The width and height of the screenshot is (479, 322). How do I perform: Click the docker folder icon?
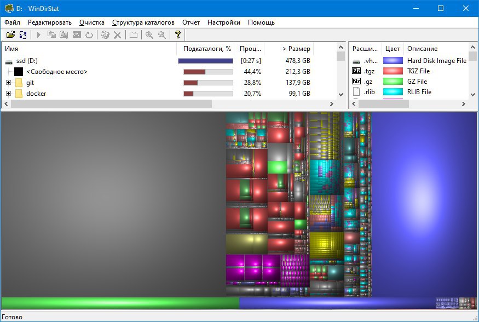19,94
